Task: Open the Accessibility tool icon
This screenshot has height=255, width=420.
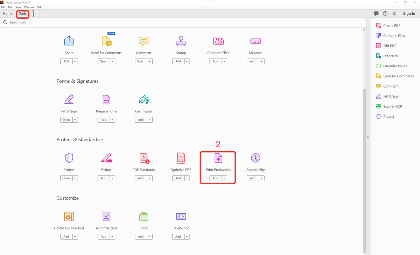Action: pyautogui.click(x=255, y=158)
